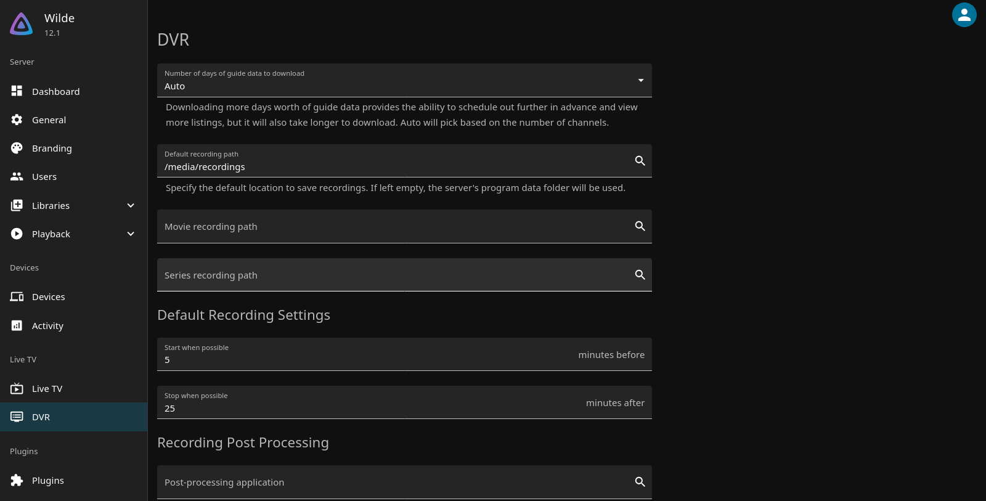Click the Playback play-circle icon
The width and height of the screenshot is (986, 501).
tap(17, 234)
